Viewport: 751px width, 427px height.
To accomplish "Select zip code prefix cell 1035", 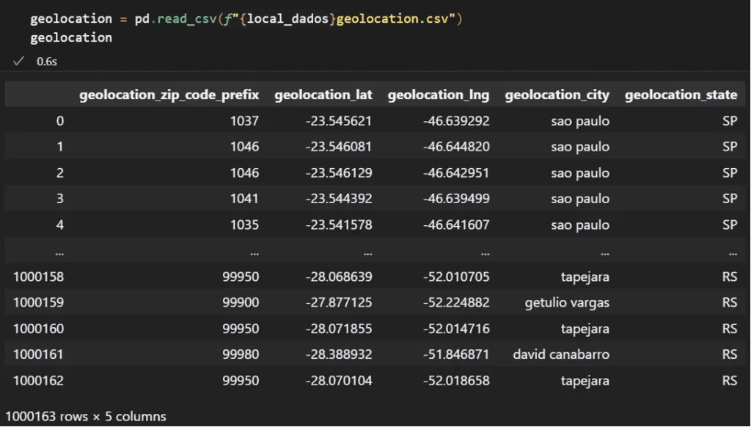I will click(244, 225).
